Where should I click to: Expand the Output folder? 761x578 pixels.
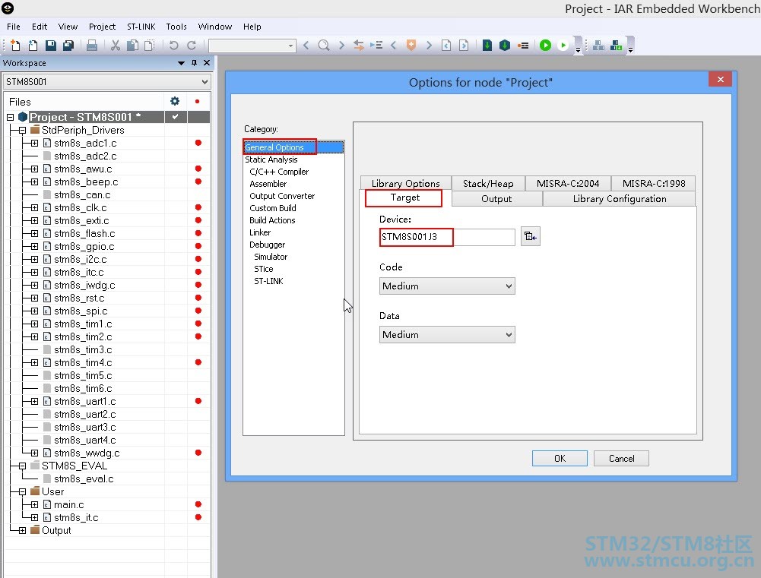coord(22,530)
